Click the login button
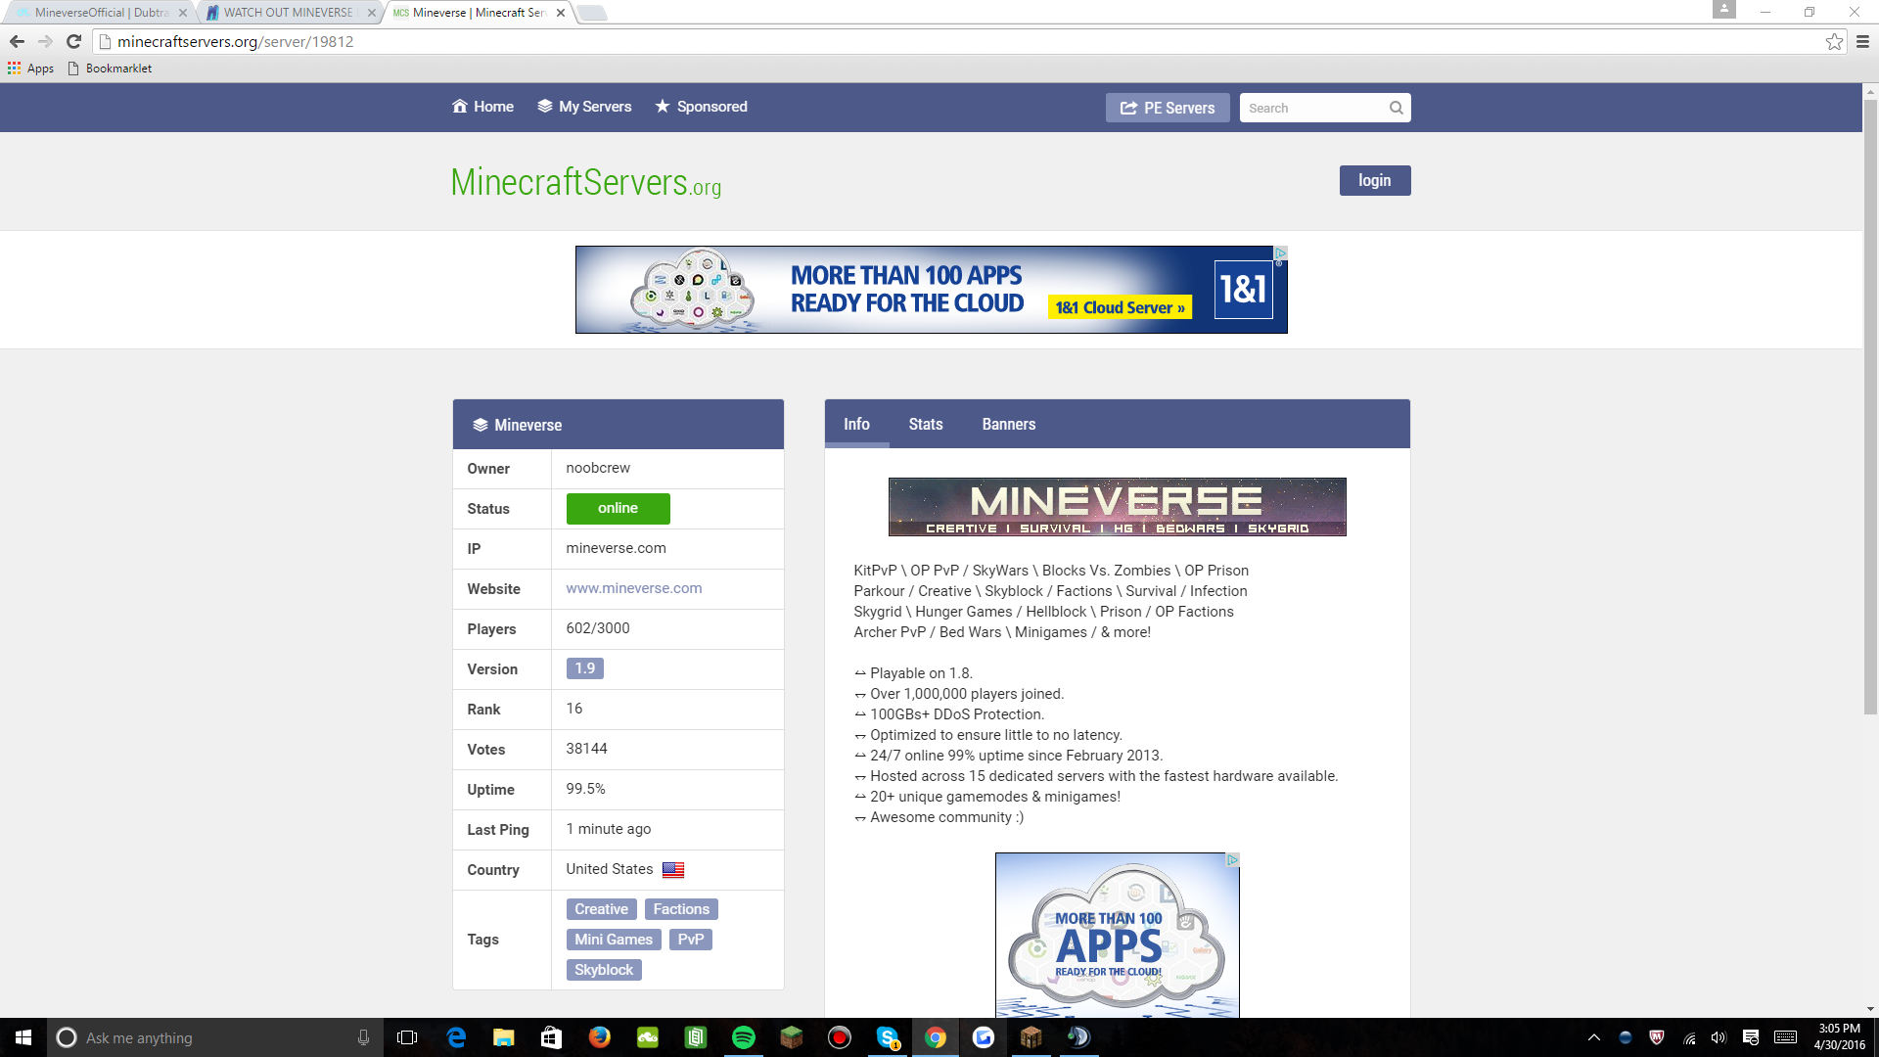The height and width of the screenshot is (1057, 1879). click(1374, 180)
